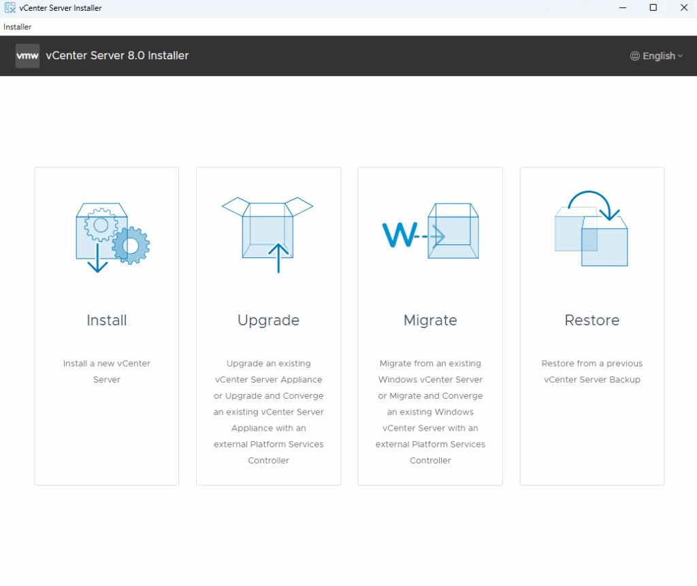Click the Migrate W-arrow cube icon
Viewport: 697px width, 586px height.
click(x=430, y=231)
